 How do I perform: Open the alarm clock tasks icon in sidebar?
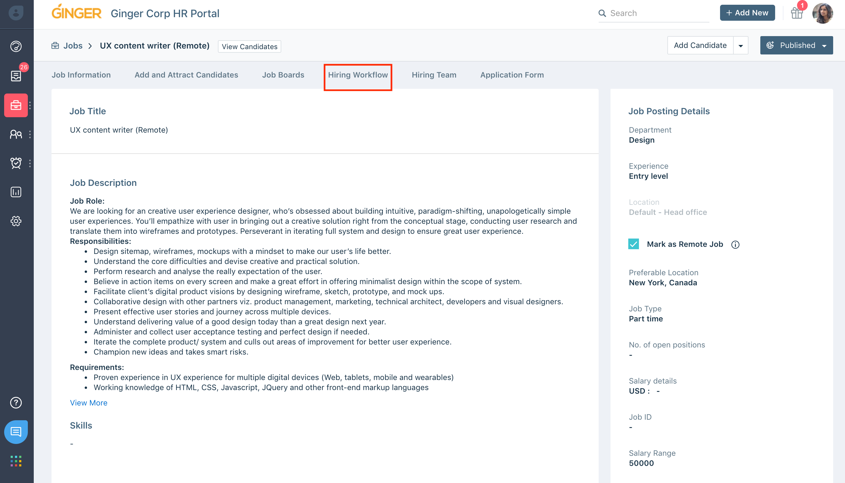[16, 163]
